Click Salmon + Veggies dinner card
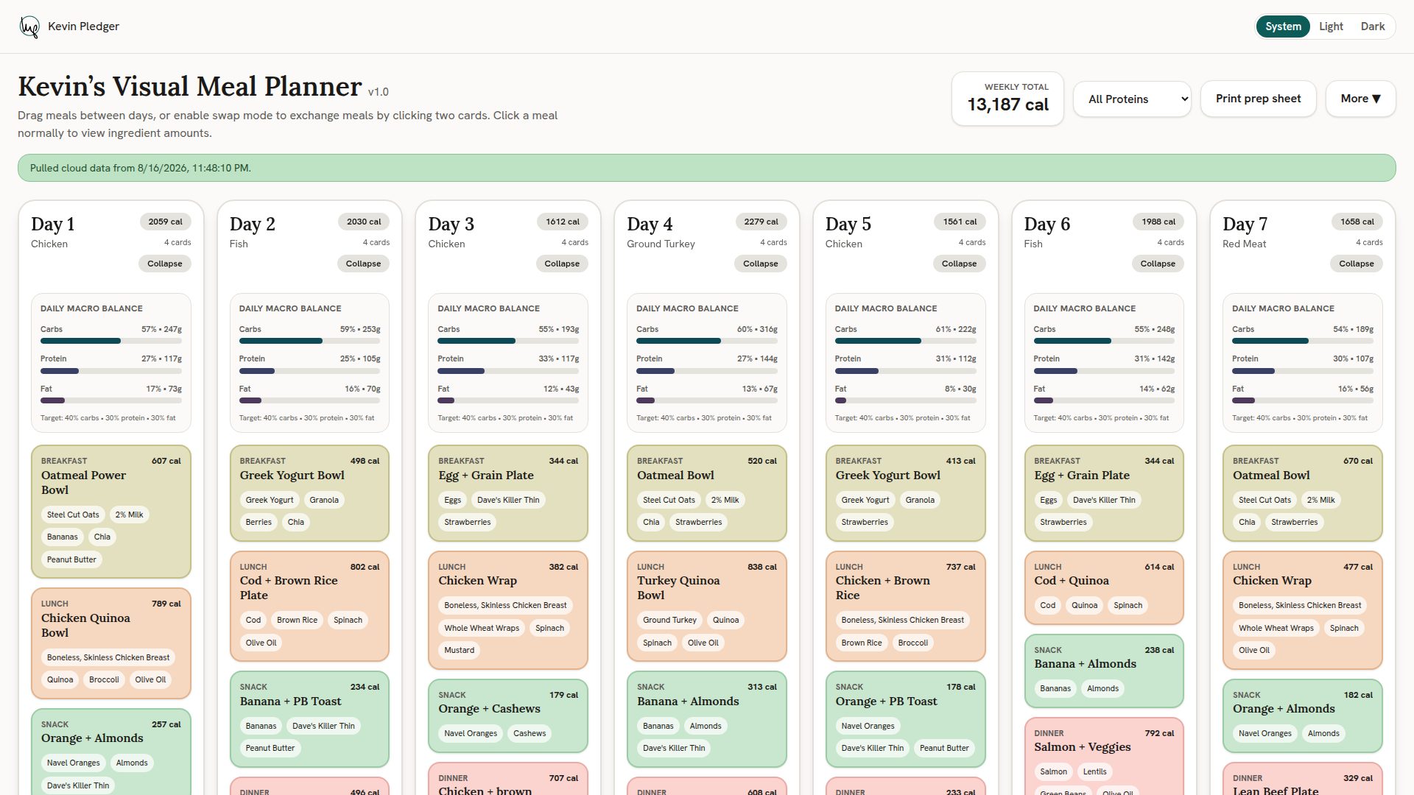1414x795 pixels. [1104, 757]
